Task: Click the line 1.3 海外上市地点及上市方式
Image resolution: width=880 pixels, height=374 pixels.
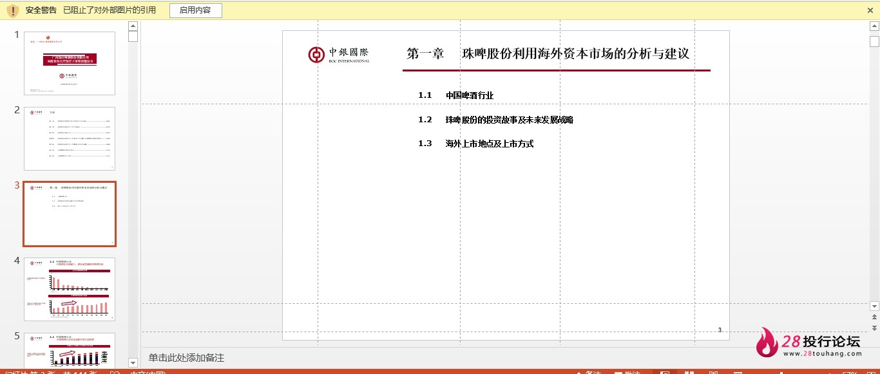Action: point(475,144)
